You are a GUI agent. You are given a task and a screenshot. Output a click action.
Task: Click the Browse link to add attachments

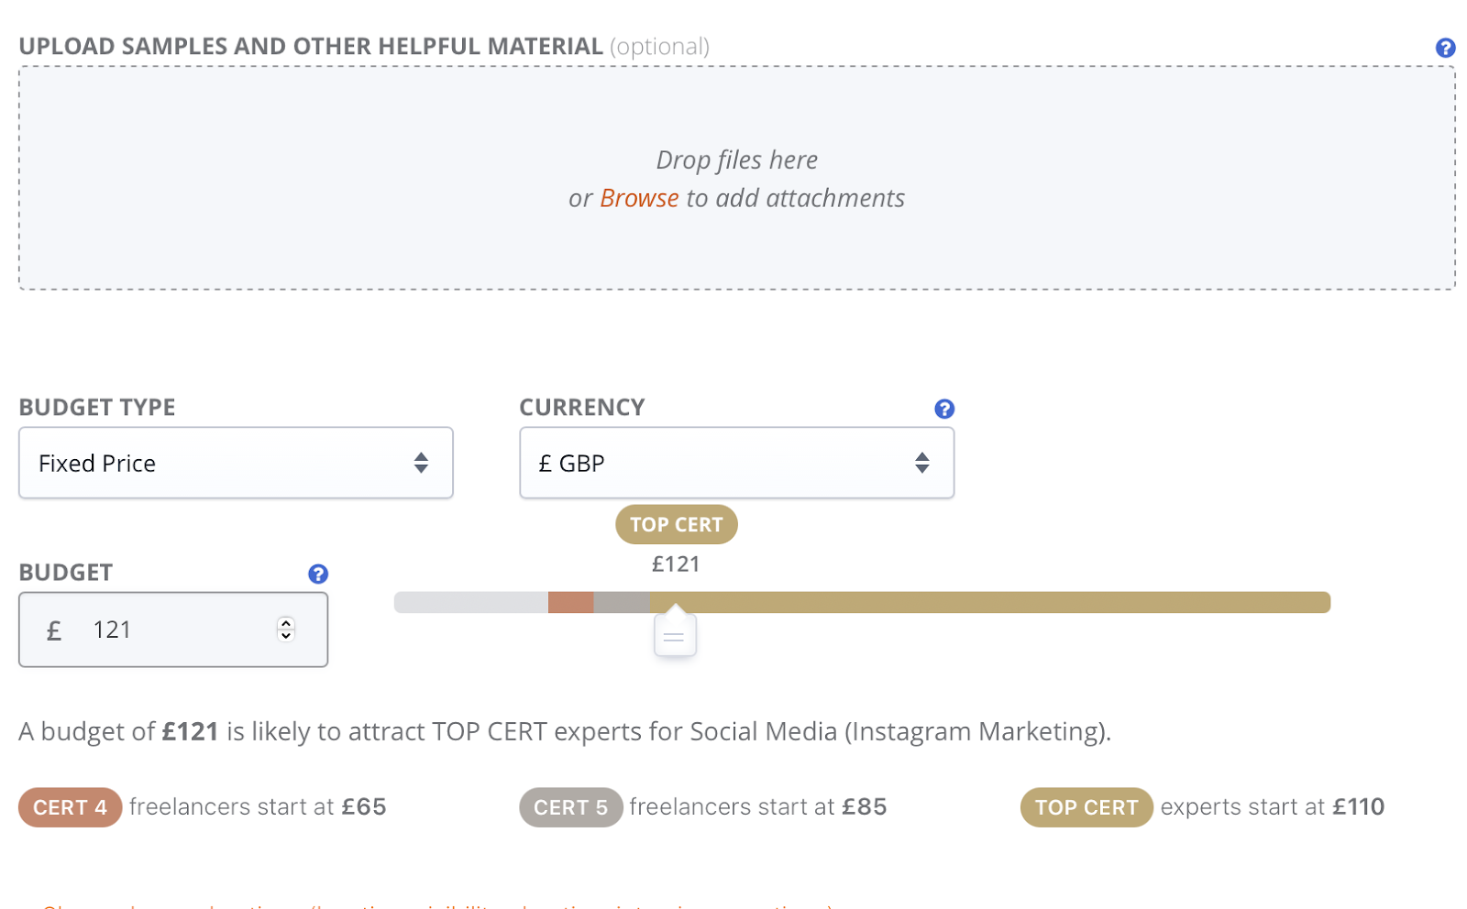[639, 198]
